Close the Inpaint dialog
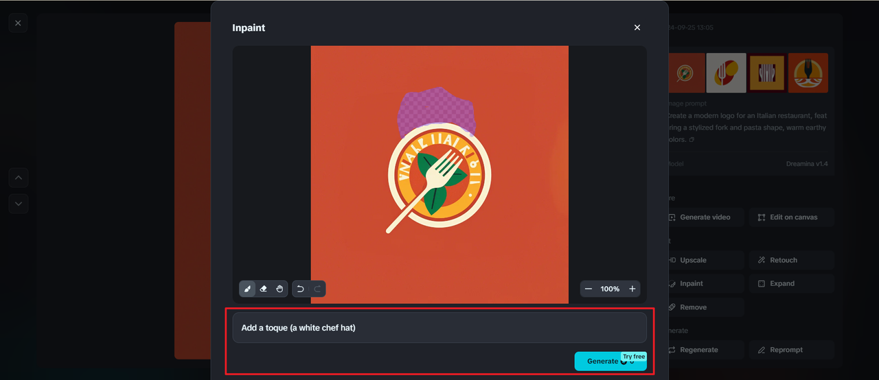 (637, 27)
